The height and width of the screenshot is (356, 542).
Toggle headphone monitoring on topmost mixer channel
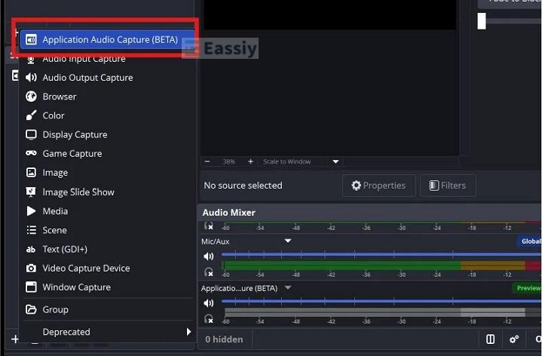209,226
